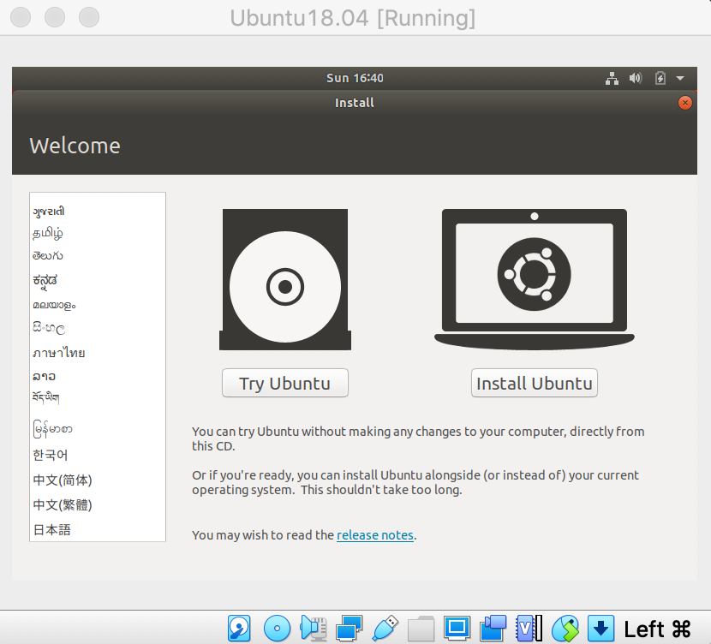This screenshot has width=711, height=644.
Task: Click the VirtualBox USB devices icon
Action: pos(385,629)
